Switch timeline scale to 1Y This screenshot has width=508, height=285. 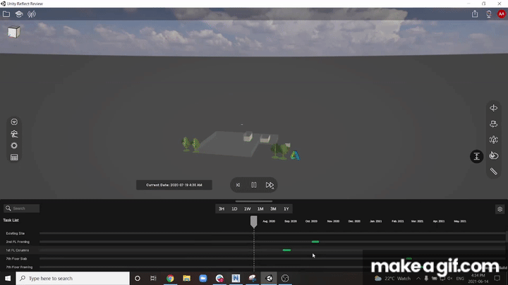[286, 209]
